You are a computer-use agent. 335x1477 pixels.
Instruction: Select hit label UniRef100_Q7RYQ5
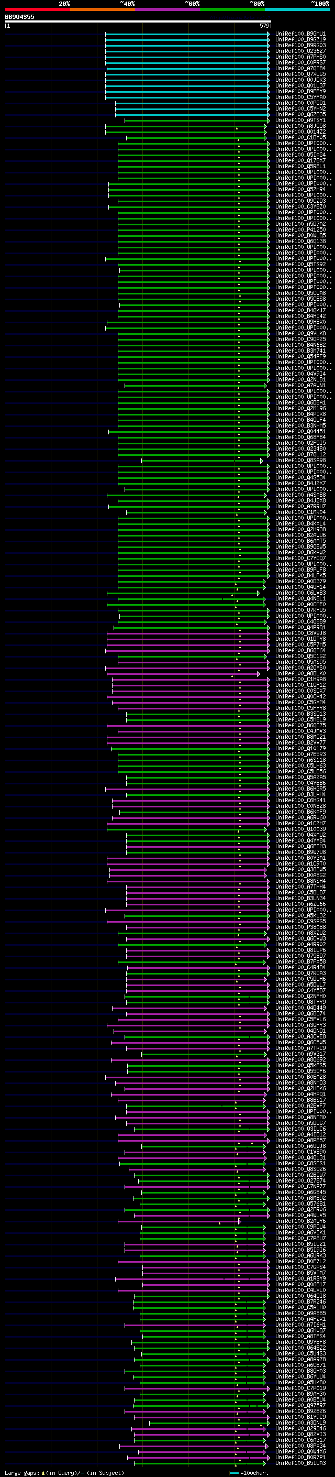pyautogui.click(x=300, y=610)
